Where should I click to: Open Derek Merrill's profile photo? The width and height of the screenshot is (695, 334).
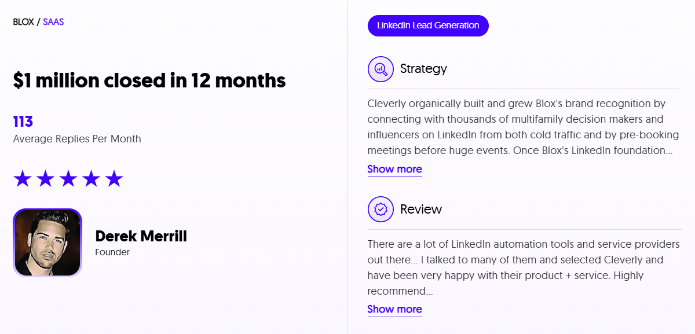tap(47, 243)
